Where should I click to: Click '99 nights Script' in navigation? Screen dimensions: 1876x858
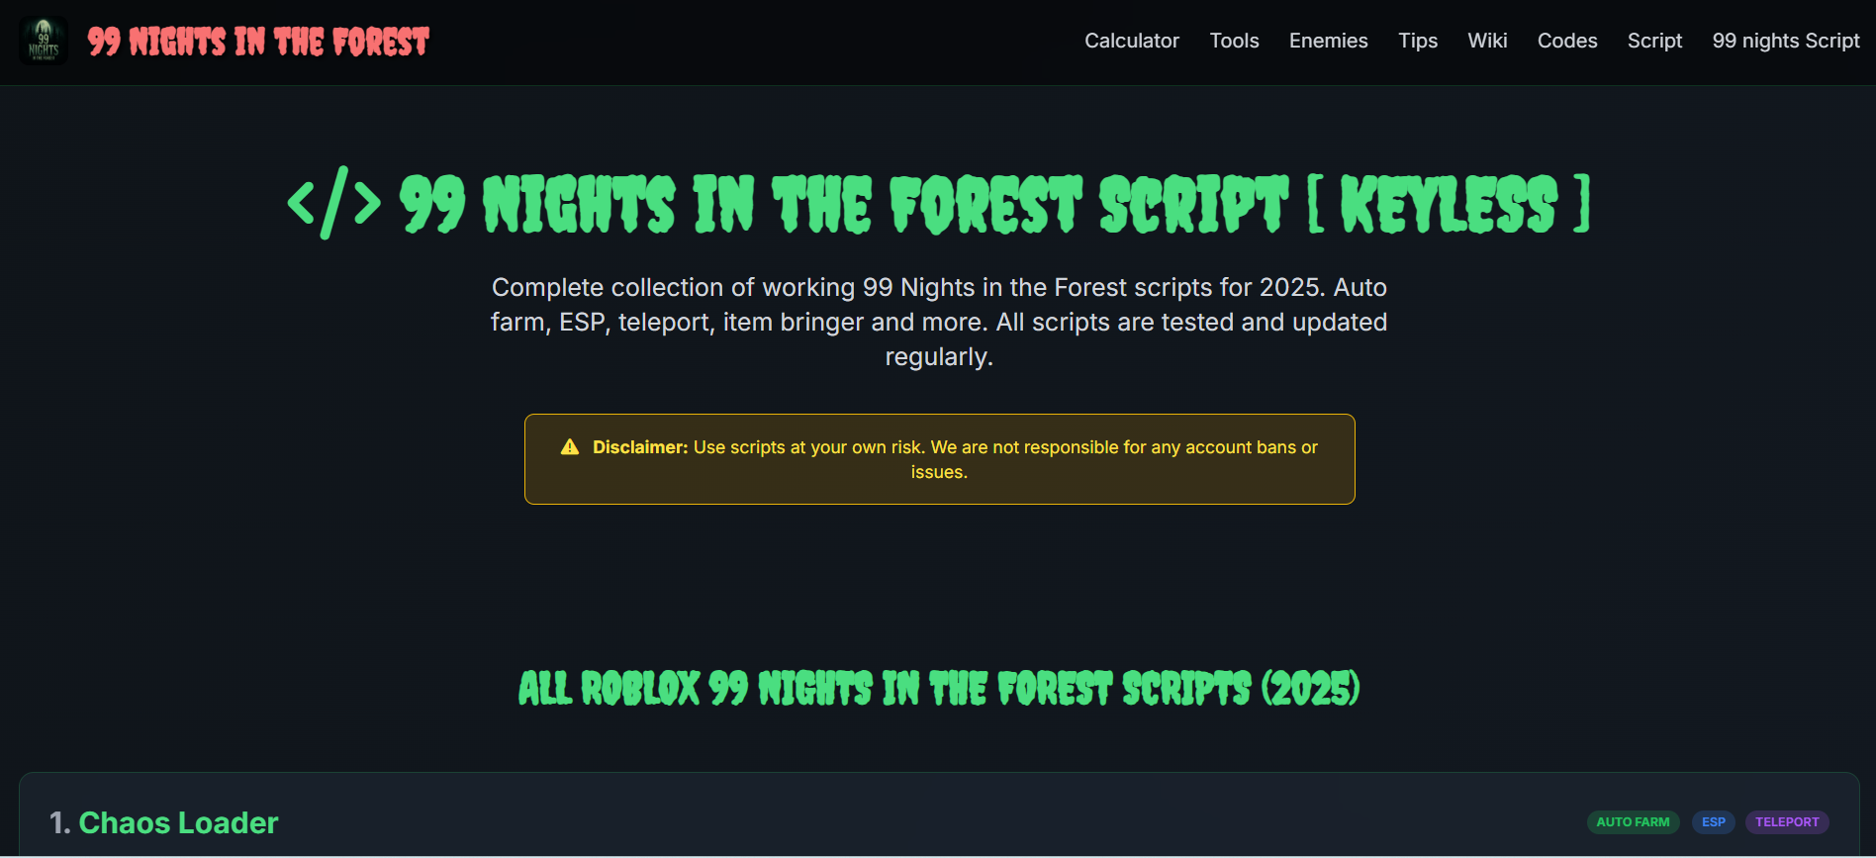(1785, 41)
